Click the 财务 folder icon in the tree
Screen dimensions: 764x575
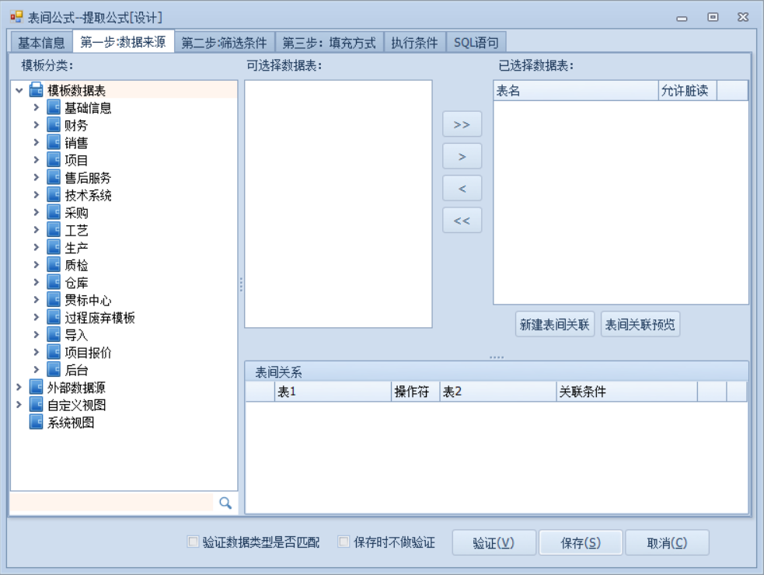click(54, 126)
